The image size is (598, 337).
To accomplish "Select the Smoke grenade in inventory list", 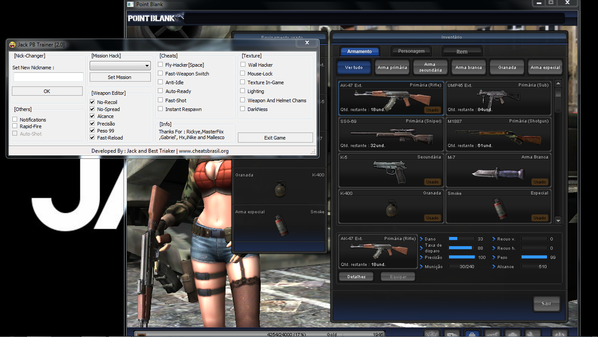I will pos(499,206).
